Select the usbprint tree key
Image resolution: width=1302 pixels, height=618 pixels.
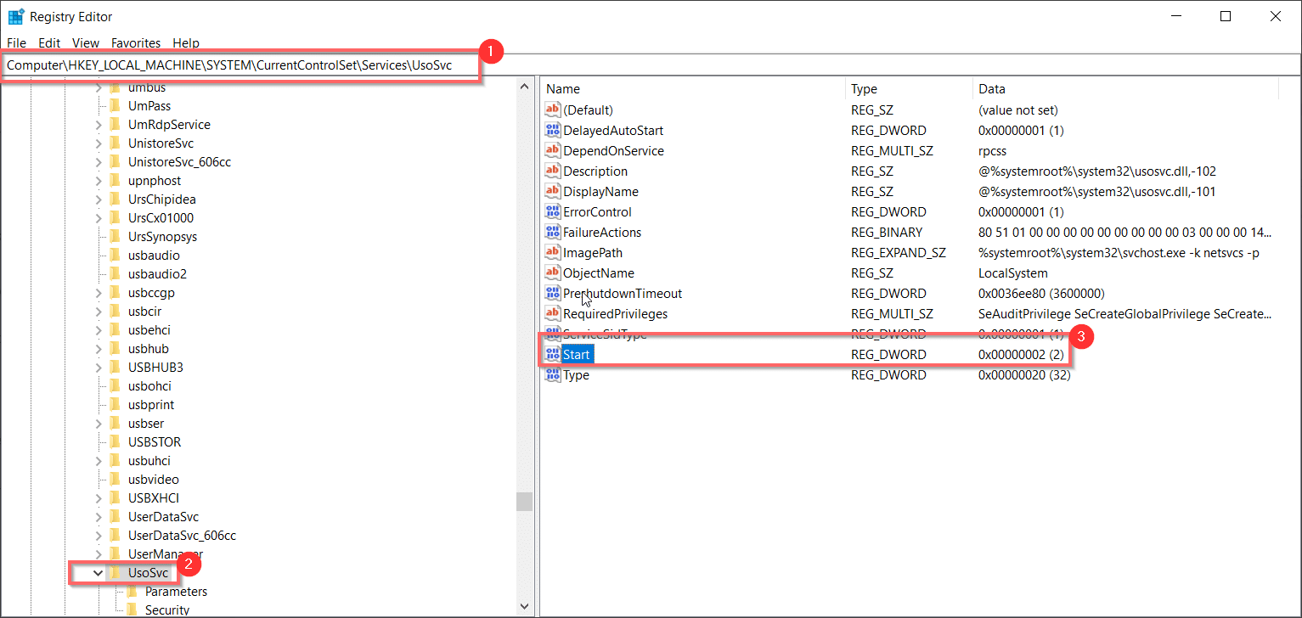coord(151,405)
